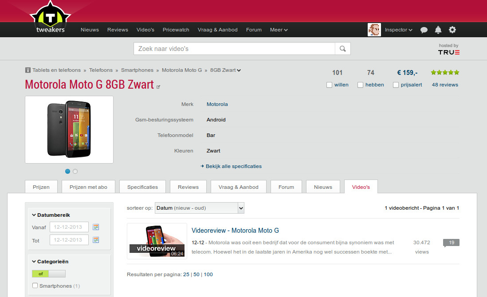Click the Telefoons breadcrumb link
This screenshot has width=487, height=297.
(x=101, y=70)
